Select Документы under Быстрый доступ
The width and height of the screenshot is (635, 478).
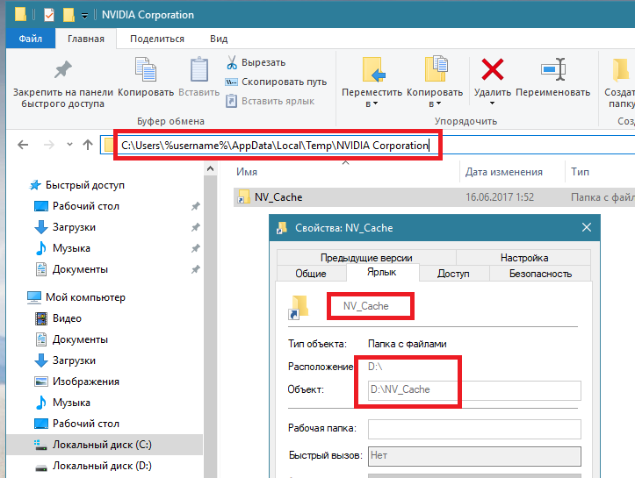click(80, 269)
